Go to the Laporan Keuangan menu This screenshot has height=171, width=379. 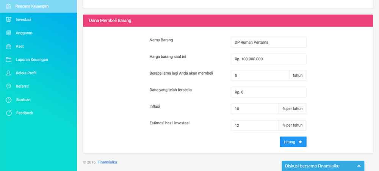pyautogui.click(x=31, y=60)
